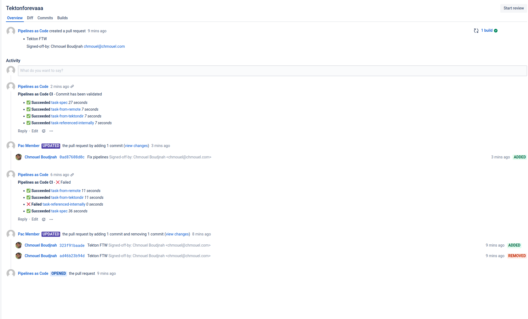Screen dimensions: 528x319
Task: Click avatar beside commit ad46b23b94d
Action: [x=19, y=256]
